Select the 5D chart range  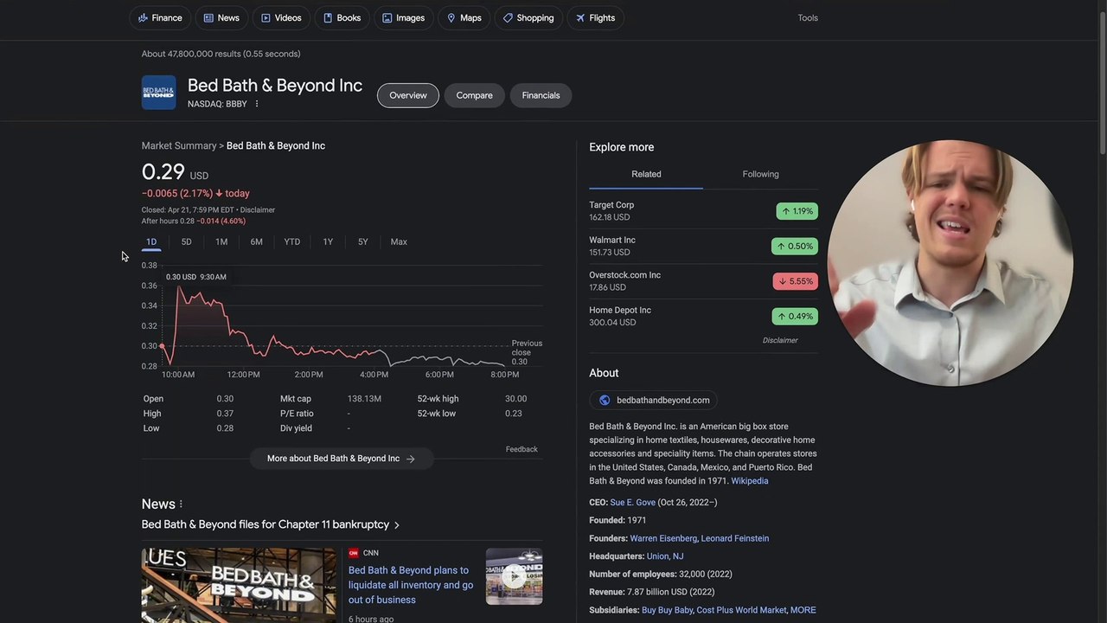coord(186,242)
